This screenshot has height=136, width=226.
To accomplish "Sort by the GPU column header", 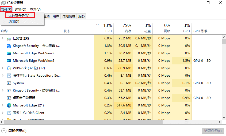I will tap(182, 28).
